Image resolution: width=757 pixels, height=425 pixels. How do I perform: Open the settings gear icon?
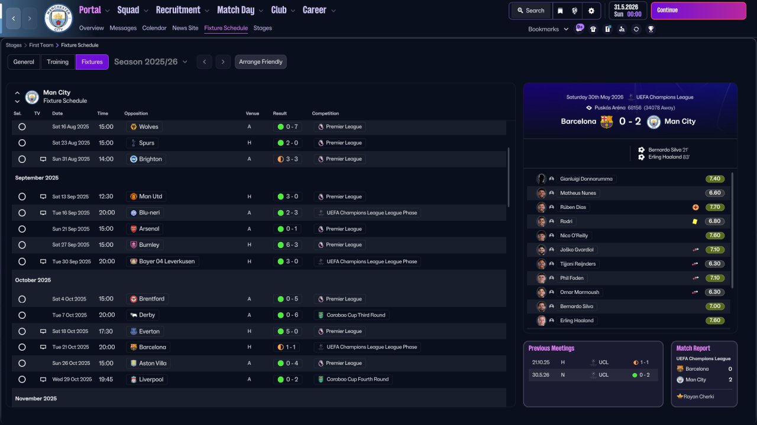click(x=591, y=11)
